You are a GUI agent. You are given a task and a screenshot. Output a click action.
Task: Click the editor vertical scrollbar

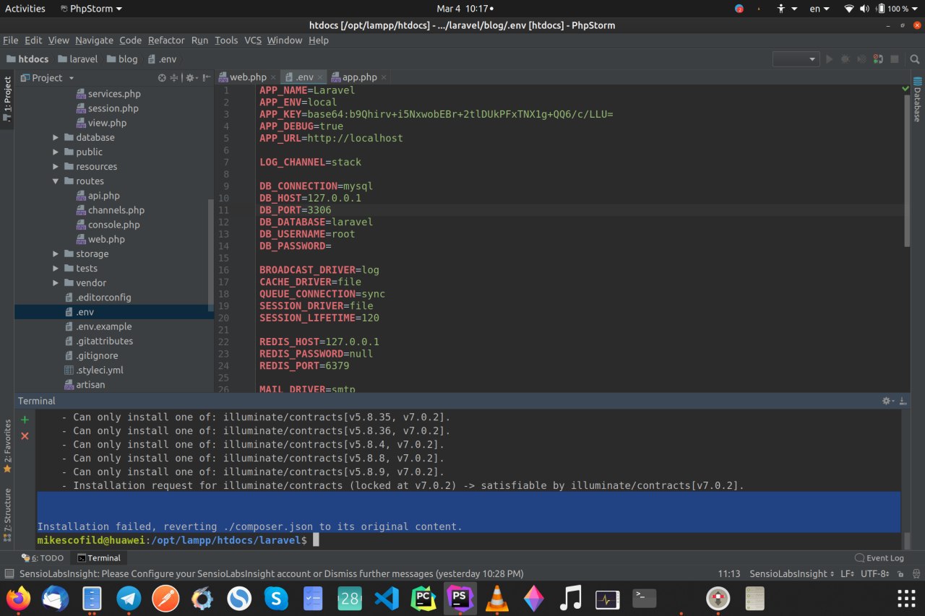906,172
